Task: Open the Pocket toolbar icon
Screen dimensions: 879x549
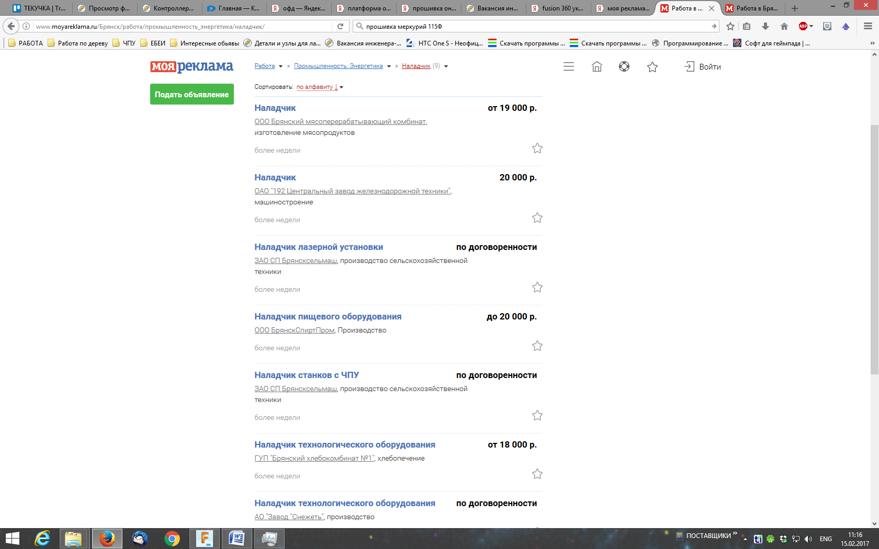Action: pyautogui.click(x=827, y=26)
